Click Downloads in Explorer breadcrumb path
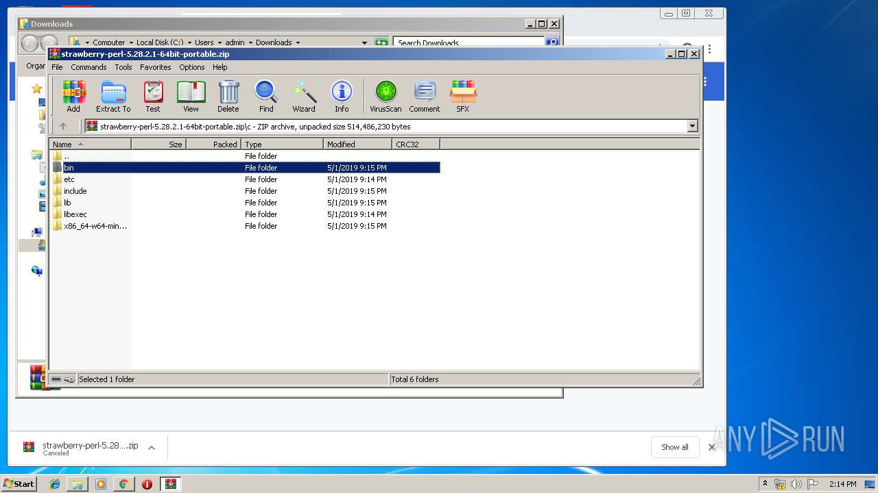Viewport: 878px width, 493px height. click(x=274, y=42)
